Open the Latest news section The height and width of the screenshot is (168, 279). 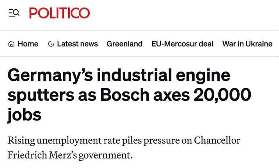point(77,44)
